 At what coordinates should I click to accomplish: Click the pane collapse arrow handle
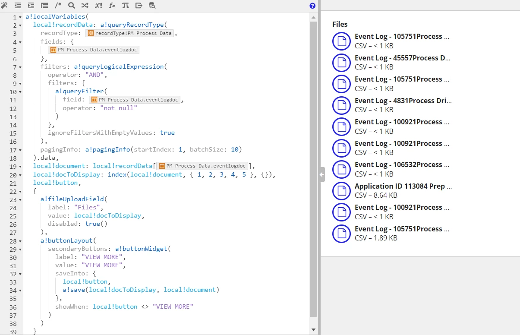[322, 174]
